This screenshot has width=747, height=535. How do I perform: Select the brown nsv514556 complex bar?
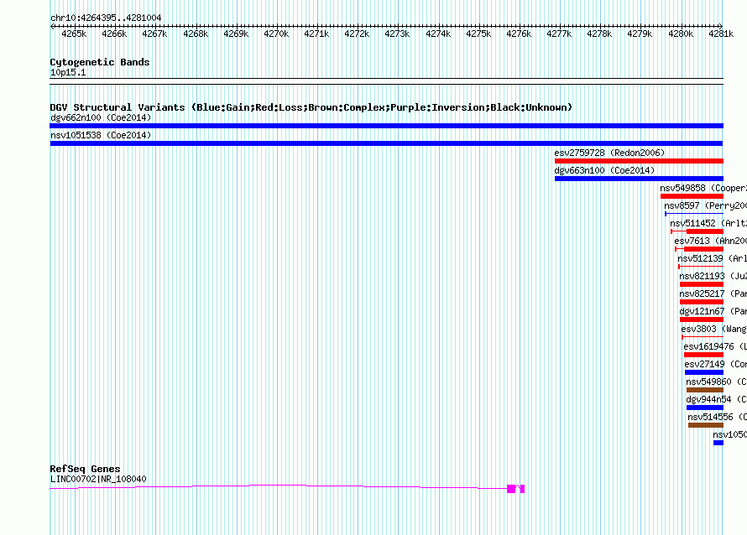click(706, 425)
